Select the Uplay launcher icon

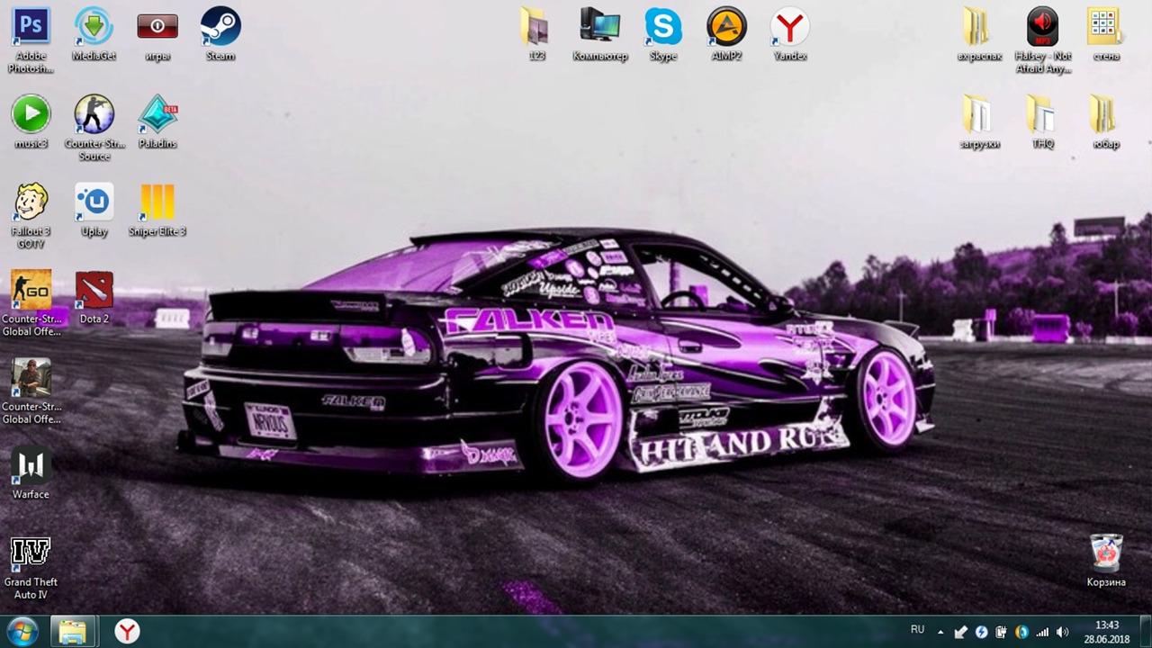[x=94, y=202]
